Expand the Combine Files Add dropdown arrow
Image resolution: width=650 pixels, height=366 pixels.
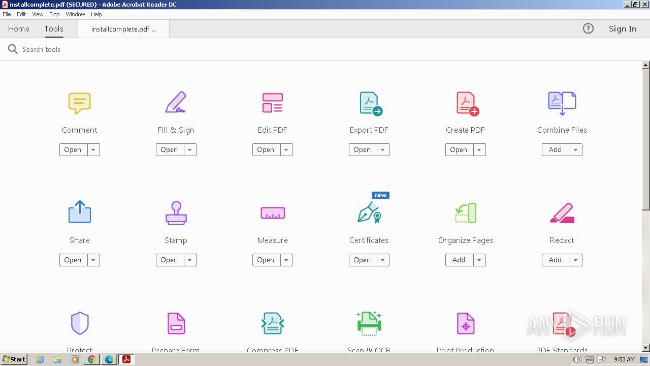click(x=576, y=149)
